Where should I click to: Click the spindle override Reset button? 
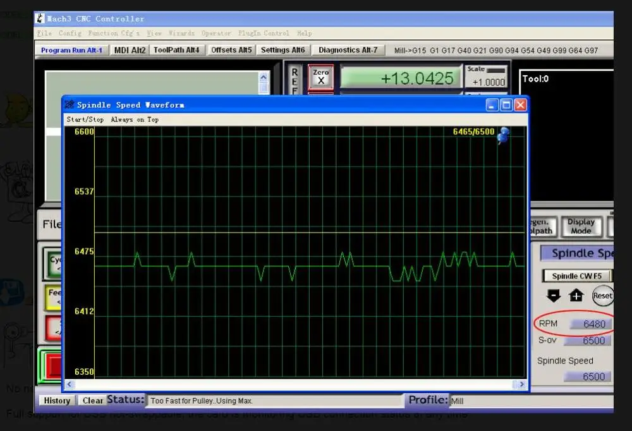[602, 296]
